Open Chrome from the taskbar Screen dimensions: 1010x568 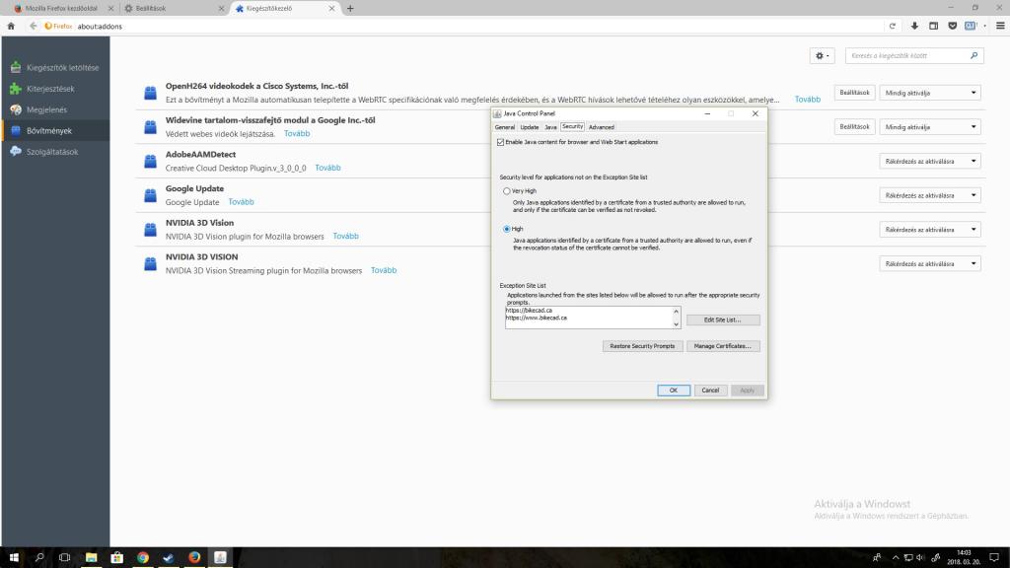[x=142, y=557]
